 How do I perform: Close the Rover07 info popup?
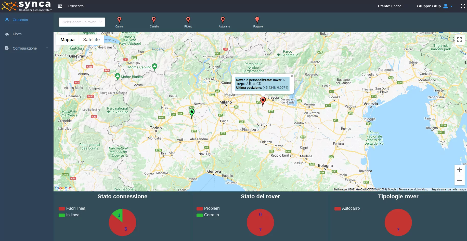point(292,76)
